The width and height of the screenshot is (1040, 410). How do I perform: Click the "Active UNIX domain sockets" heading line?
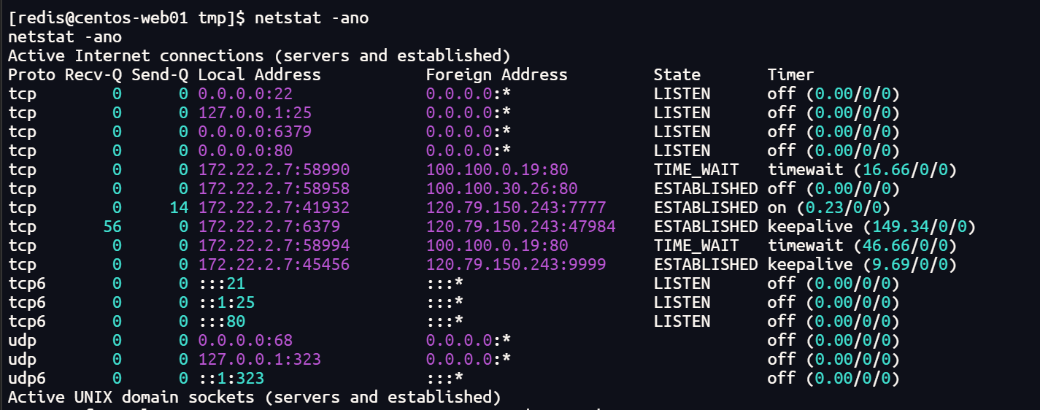pyautogui.click(x=255, y=397)
